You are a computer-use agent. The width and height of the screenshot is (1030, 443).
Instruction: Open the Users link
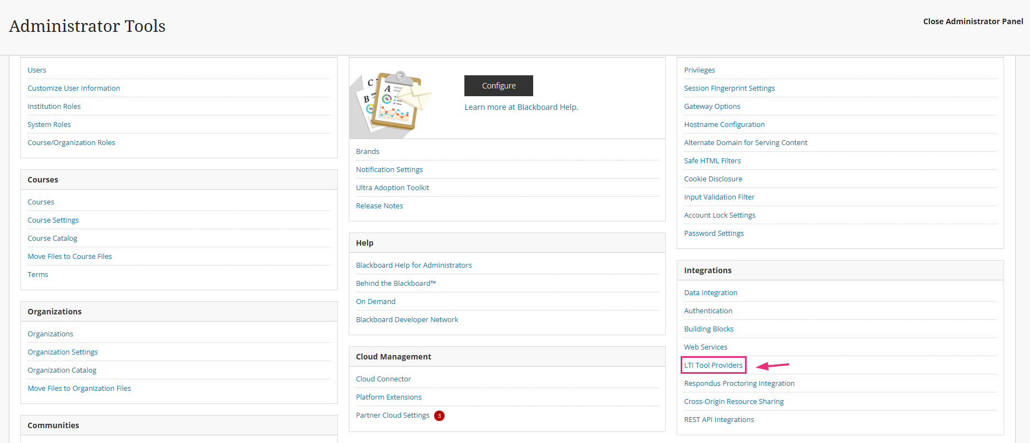pyautogui.click(x=37, y=70)
